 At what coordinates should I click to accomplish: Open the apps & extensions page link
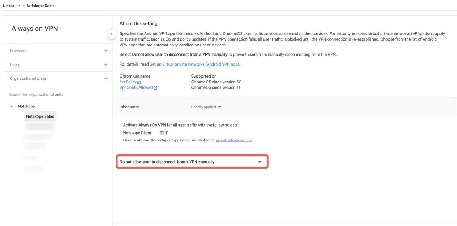pyautogui.click(x=234, y=140)
